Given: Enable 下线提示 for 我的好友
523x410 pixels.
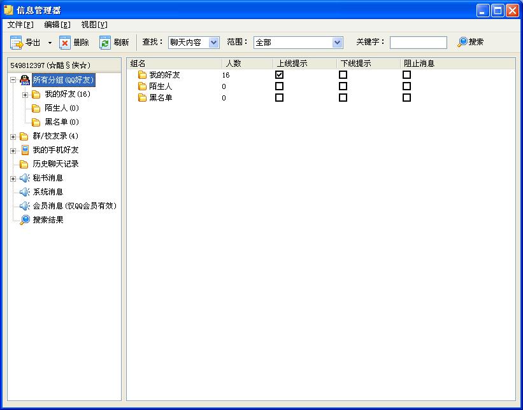Looking at the screenshot, I should (343, 74).
